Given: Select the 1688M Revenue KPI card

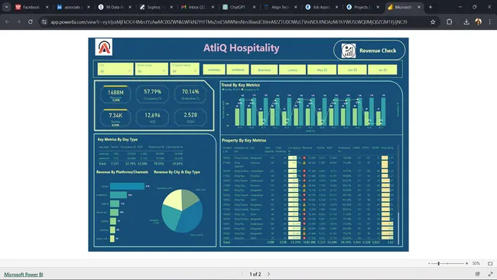Looking at the screenshot, I should point(115,94).
